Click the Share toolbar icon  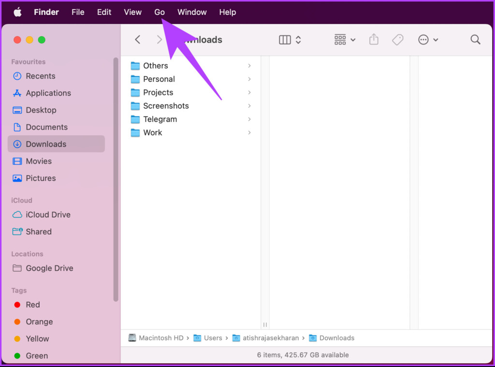coord(374,40)
